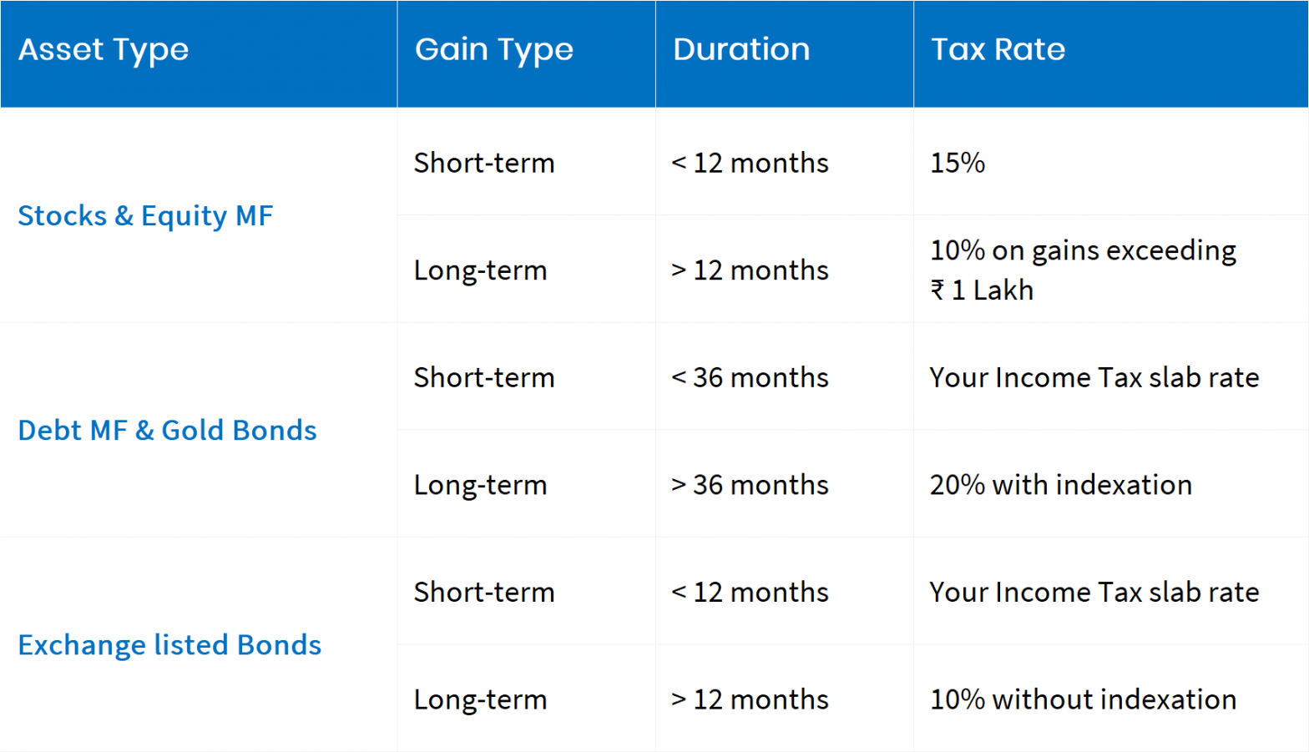Select the 10% on gains exceeding ₹ 1 Lakh cell
The width and height of the screenshot is (1309, 752).
tap(1083, 270)
